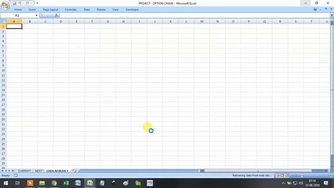The image size is (334, 188).
Task: Click 'Retrieving data from web site' status text
Action: (x=252, y=175)
